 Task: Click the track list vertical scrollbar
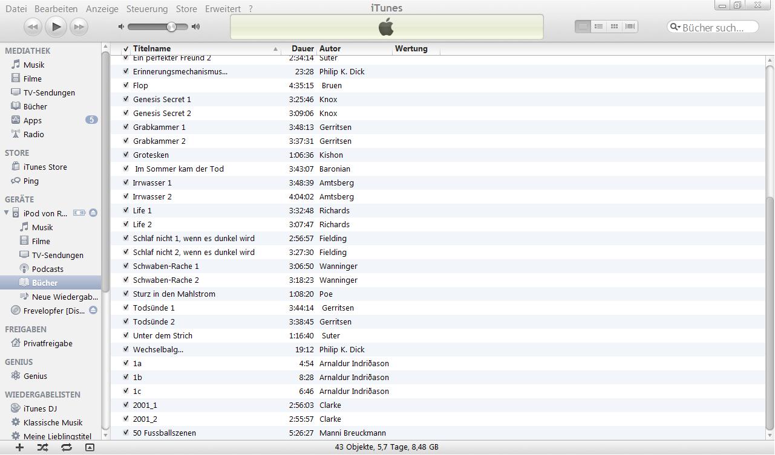770,313
